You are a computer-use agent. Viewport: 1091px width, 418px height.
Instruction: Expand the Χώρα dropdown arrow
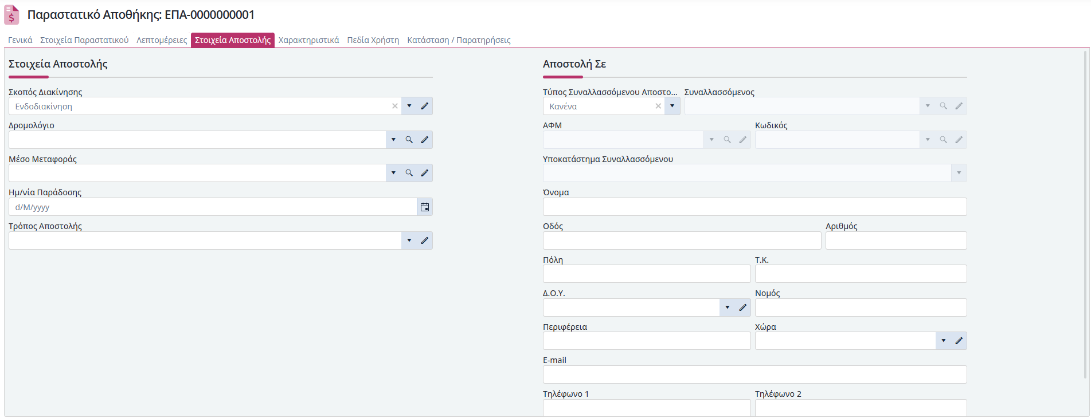[944, 341]
